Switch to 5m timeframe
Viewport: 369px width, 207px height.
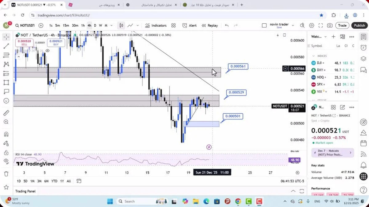tap(58, 25)
